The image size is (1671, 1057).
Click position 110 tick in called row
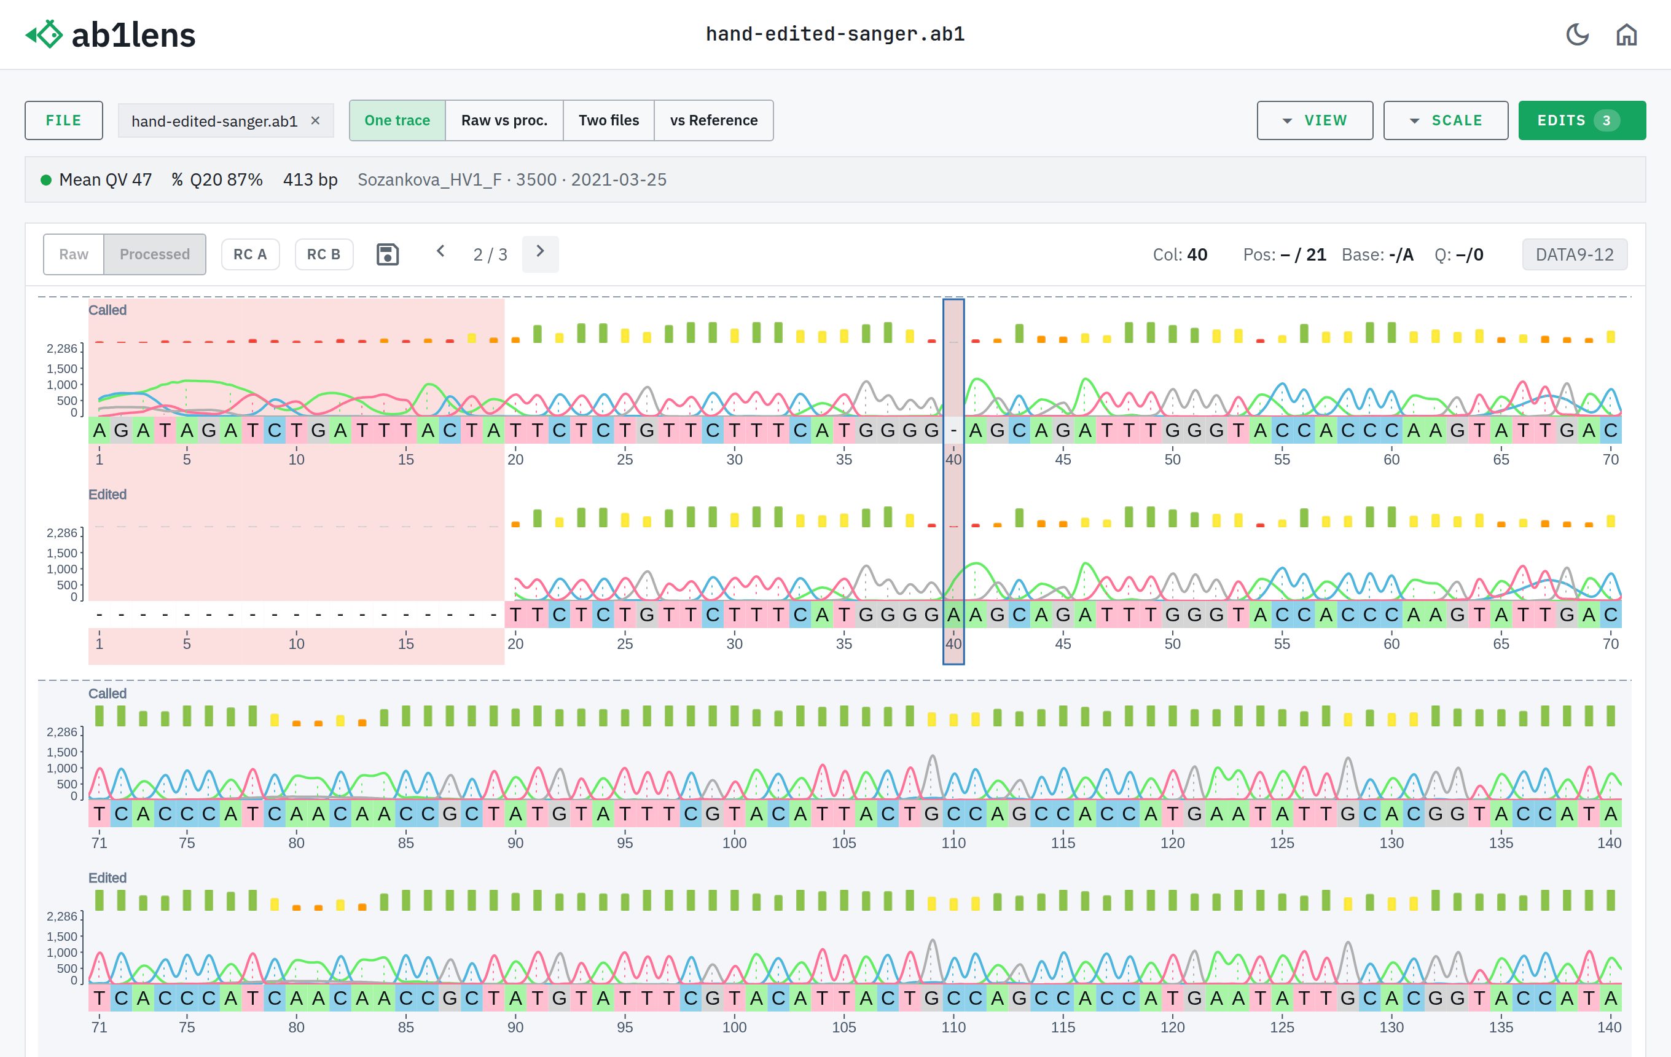953,842
